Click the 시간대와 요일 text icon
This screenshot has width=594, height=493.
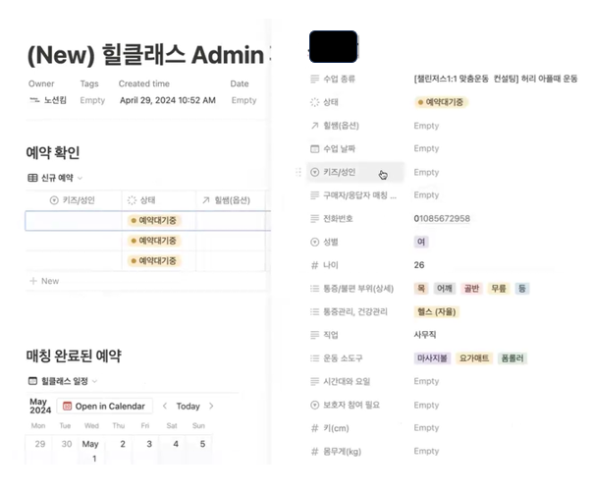coord(314,382)
